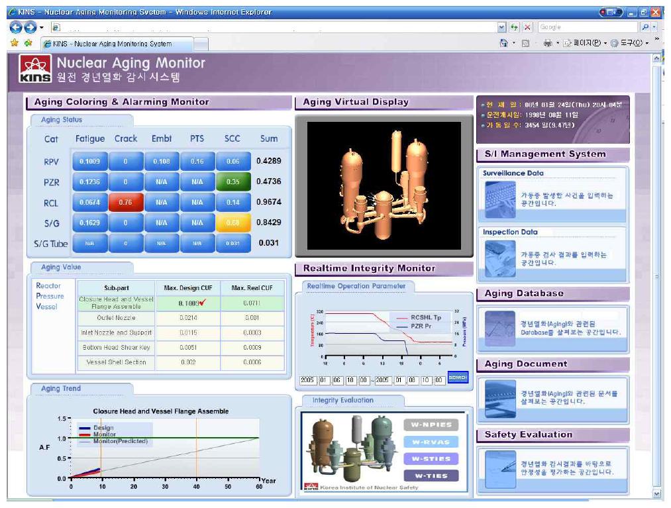Select the green PZR SCC 0.35 cell
The width and height of the screenshot is (671, 508).
(x=233, y=181)
